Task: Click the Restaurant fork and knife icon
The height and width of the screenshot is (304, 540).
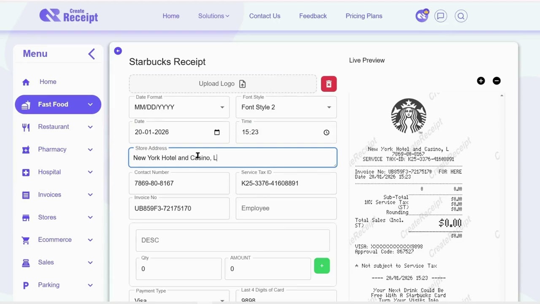Action: point(26,127)
